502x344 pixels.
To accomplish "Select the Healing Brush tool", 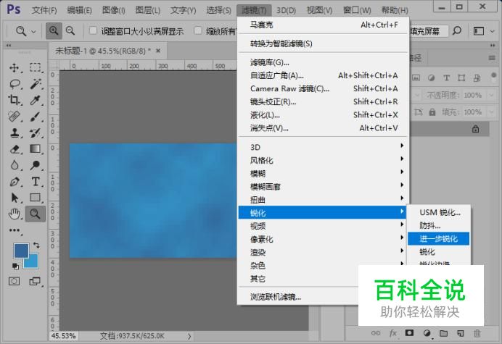I will click(14, 117).
